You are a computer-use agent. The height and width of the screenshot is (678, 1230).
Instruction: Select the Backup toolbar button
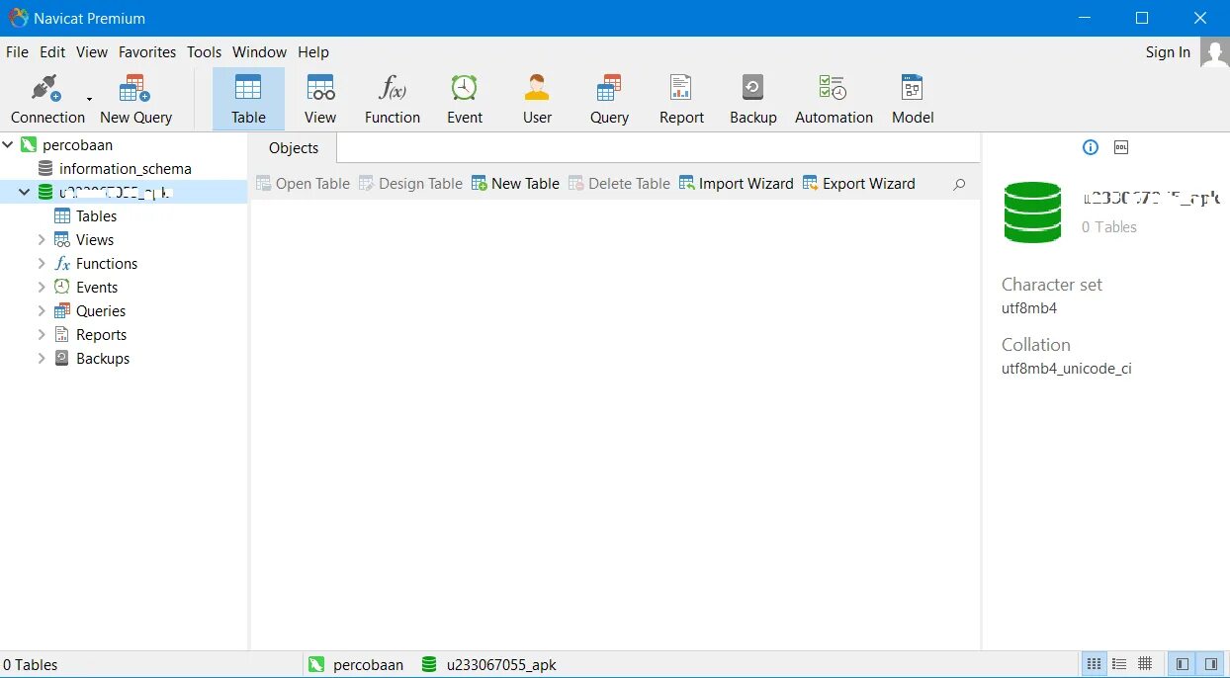(x=753, y=99)
